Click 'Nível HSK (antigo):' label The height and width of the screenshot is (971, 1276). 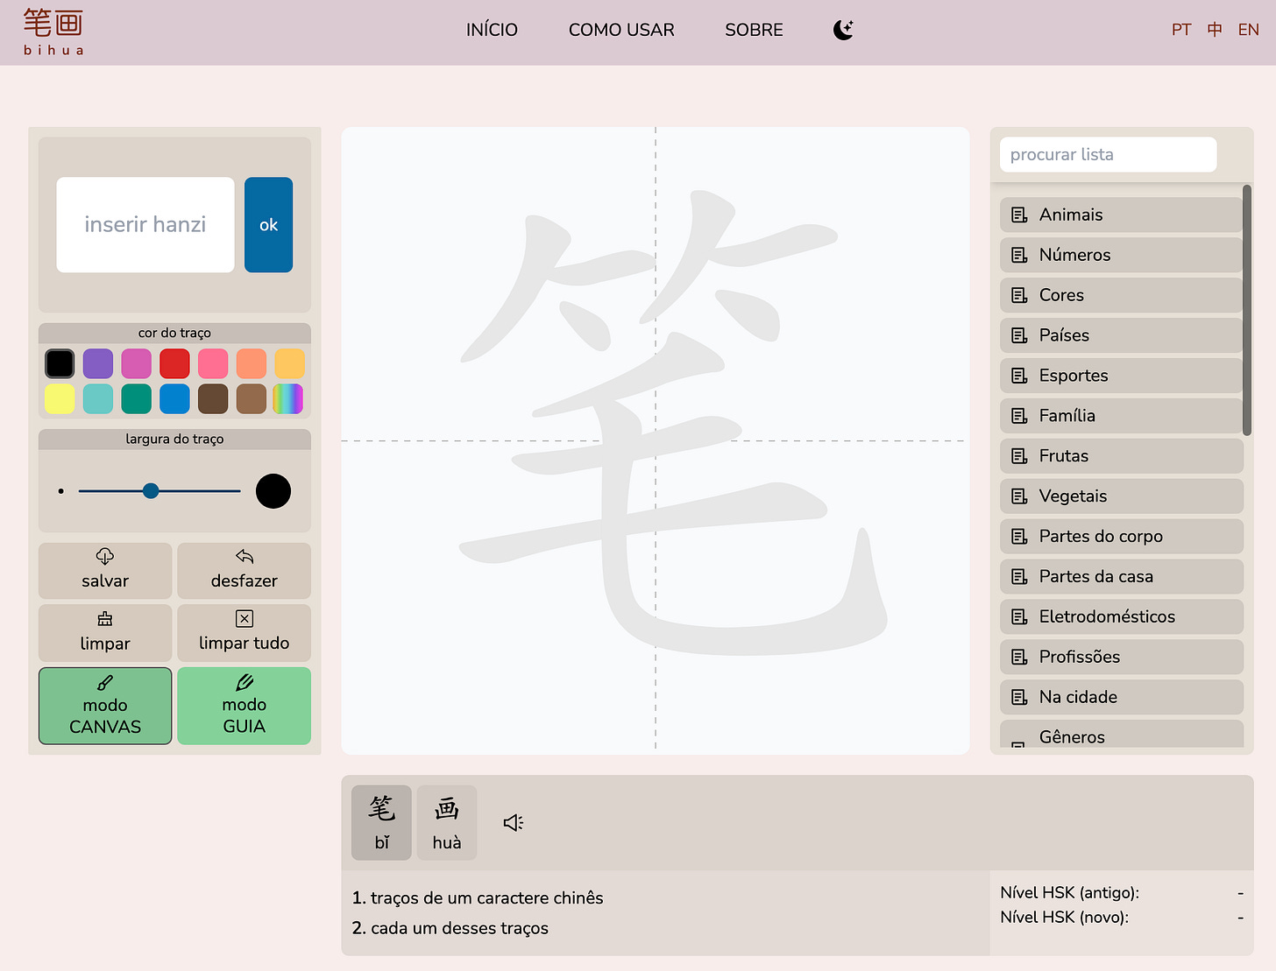(1070, 893)
